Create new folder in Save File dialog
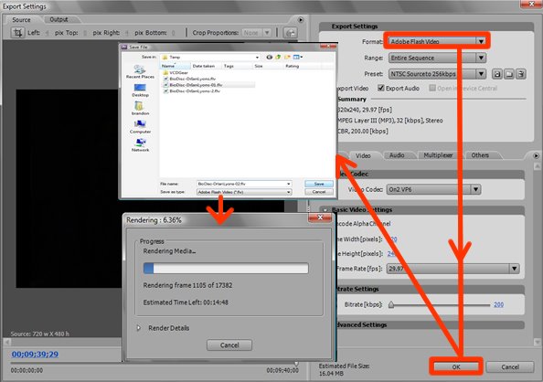Screen dimensions: 543x382 pos(287,57)
